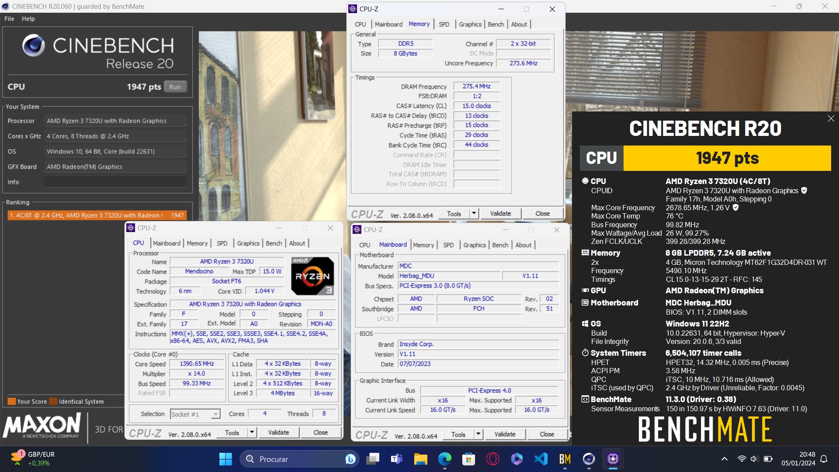Click the Ryzen 3 logo in CPU-Z
This screenshot has width=839, height=472.
(312, 276)
